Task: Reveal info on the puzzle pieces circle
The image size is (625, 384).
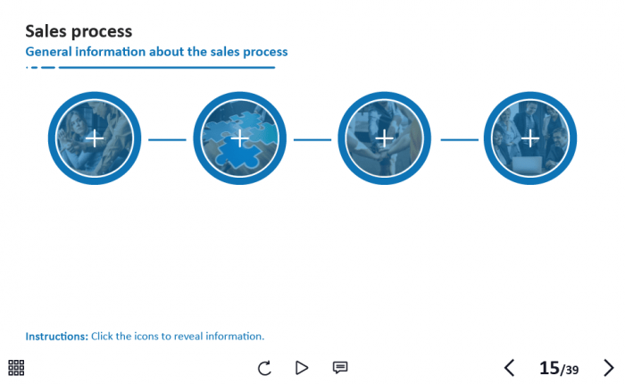Action: 239,138
